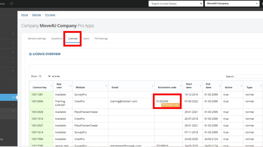Click SurveyPro in row 10011614
Image resolution: width=263 pixels, height=147 pixels.
[81, 132]
